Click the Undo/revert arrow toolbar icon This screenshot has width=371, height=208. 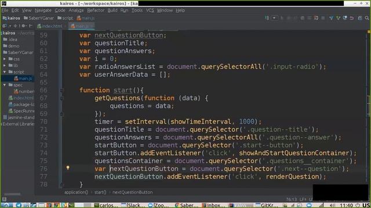pos(352,18)
